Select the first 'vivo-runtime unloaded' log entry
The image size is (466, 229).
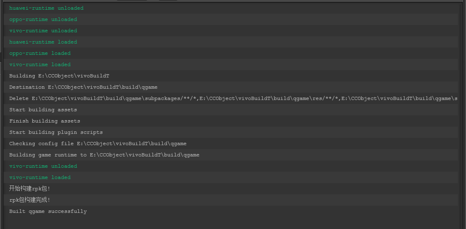tap(43, 31)
